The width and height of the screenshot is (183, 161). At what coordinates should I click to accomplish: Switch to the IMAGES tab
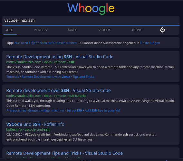(x=40, y=30)
